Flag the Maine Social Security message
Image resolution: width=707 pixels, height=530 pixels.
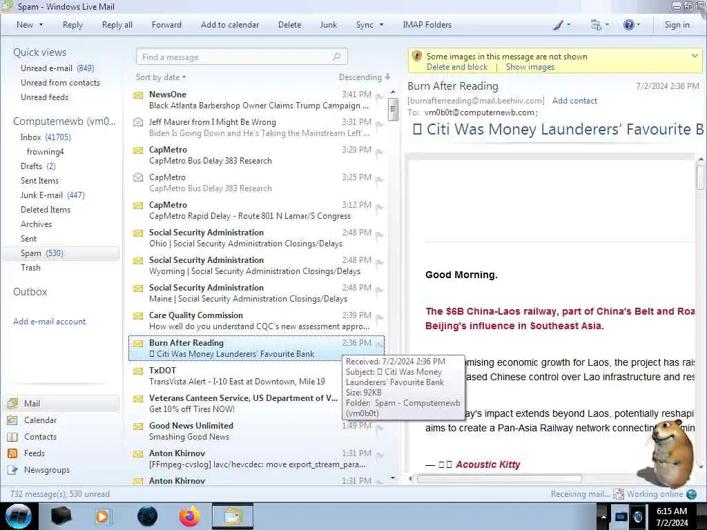pyautogui.click(x=380, y=291)
